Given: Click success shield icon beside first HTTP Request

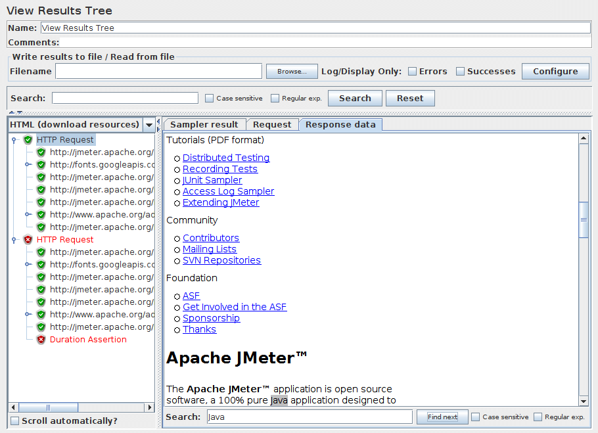Looking at the screenshot, I should tap(28, 139).
